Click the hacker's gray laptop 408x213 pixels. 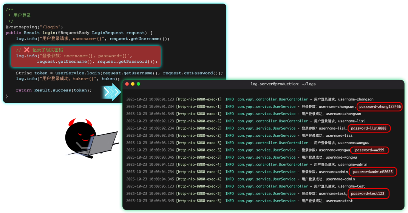(102, 142)
